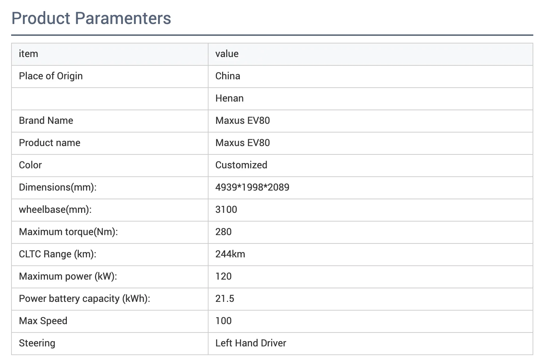Viewport: 550px width, 361px height.
Task: Select the Customized color value
Action: (x=241, y=165)
